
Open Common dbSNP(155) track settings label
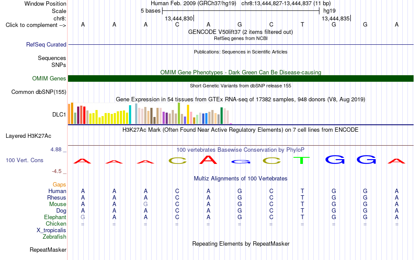[38, 92]
